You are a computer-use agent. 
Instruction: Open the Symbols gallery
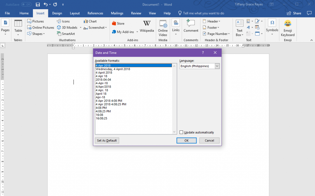pos(272,28)
